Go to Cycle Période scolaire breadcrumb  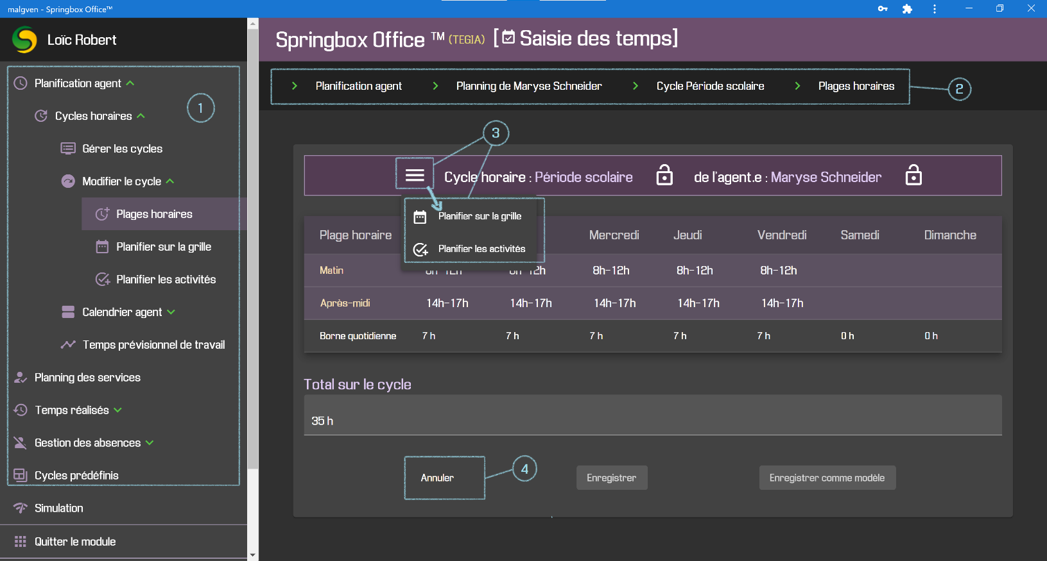pyautogui.click(x=710, y=86)
